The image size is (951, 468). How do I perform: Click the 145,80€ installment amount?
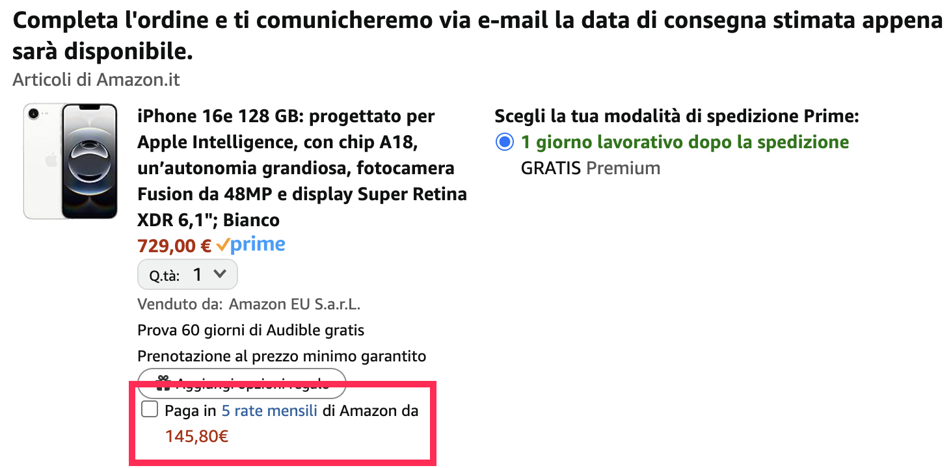(x=196, y=436)
